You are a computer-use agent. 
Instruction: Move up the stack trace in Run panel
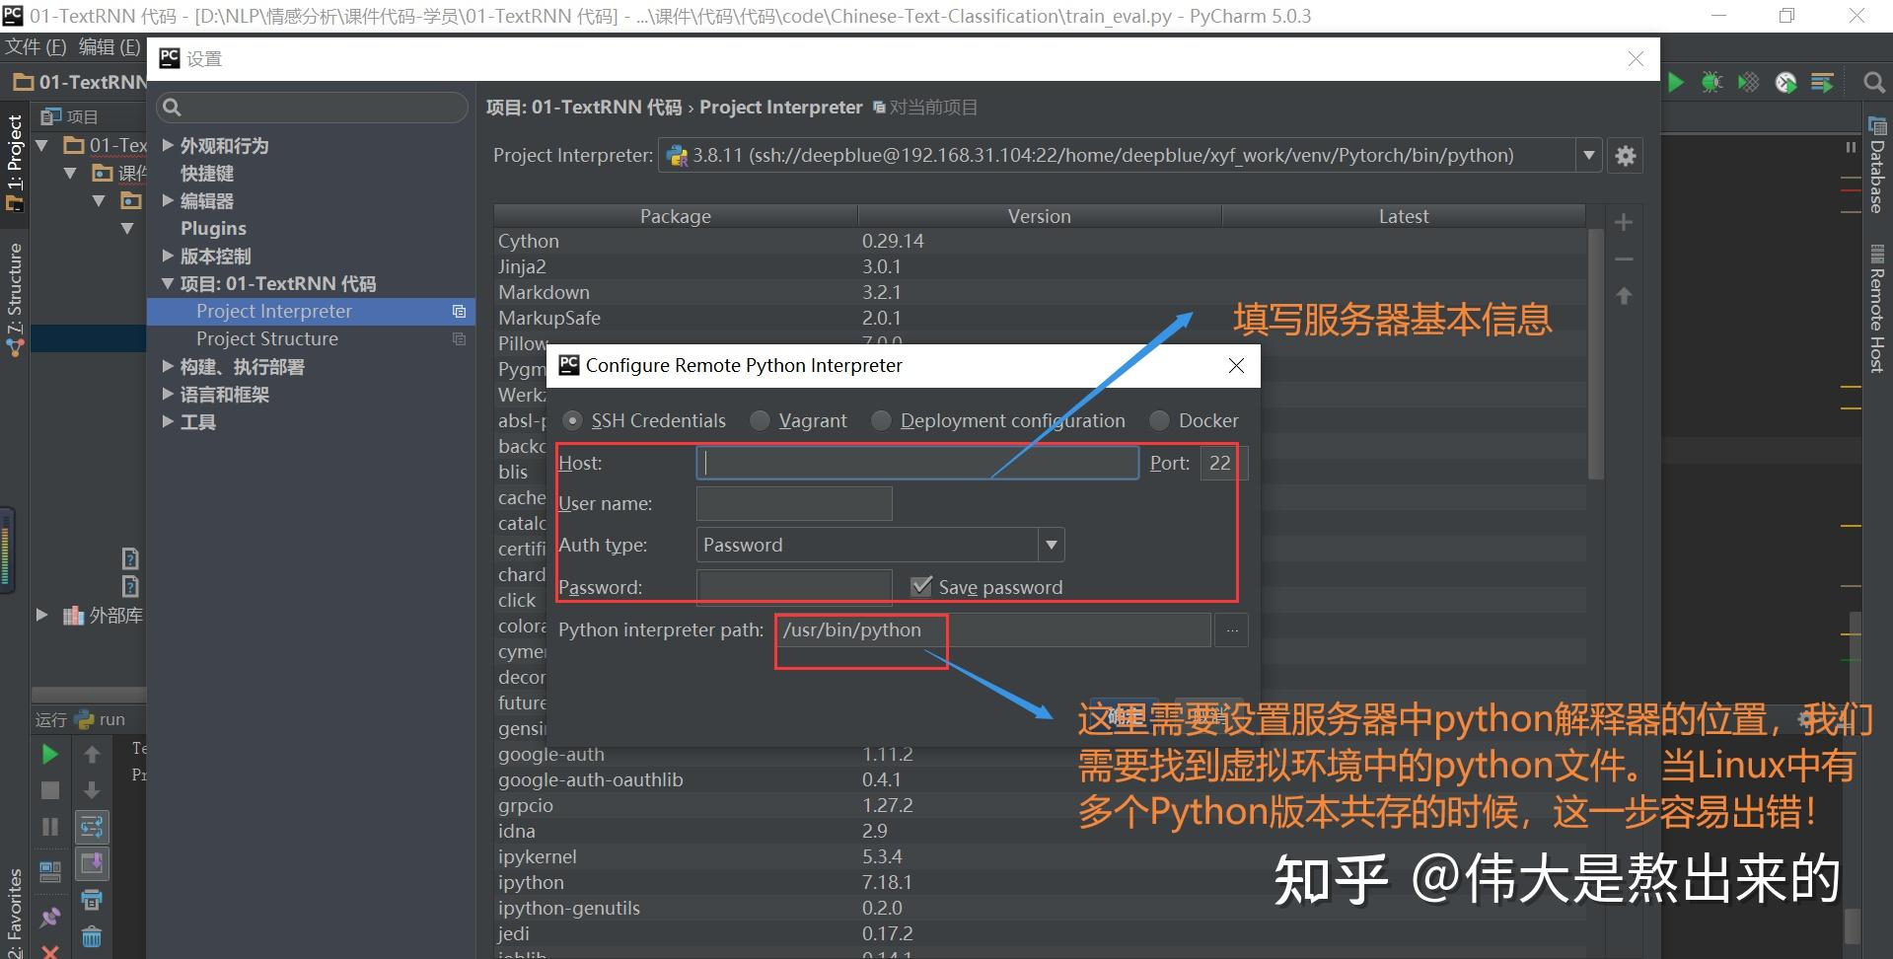92,755
